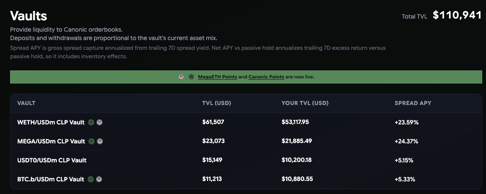Select the USDT0/USDm CLP Vault row

point(246,160)
